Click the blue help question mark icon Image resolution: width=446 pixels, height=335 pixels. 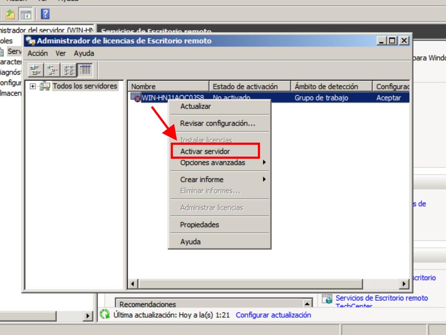(45, 14)
